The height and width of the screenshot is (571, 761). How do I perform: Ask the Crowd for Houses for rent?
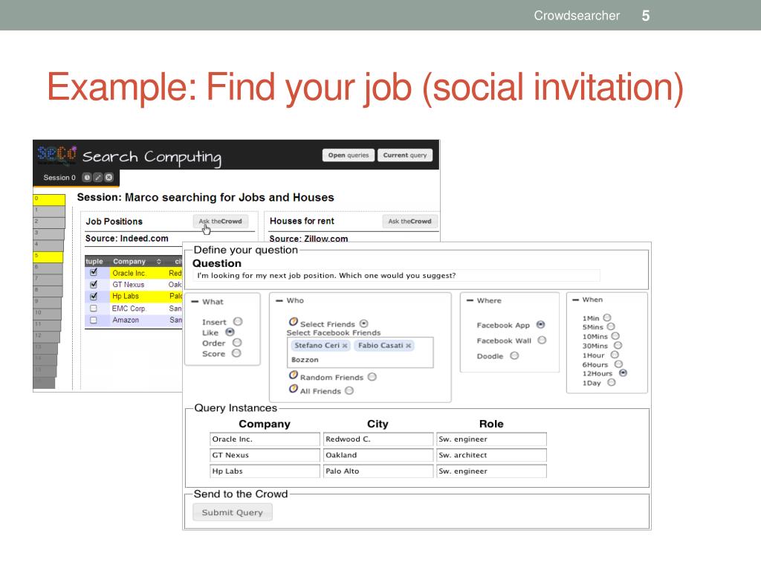coord(409,222)
